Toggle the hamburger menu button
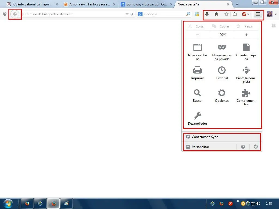This screenshot has width=279, height=209. tap(258, 14)
